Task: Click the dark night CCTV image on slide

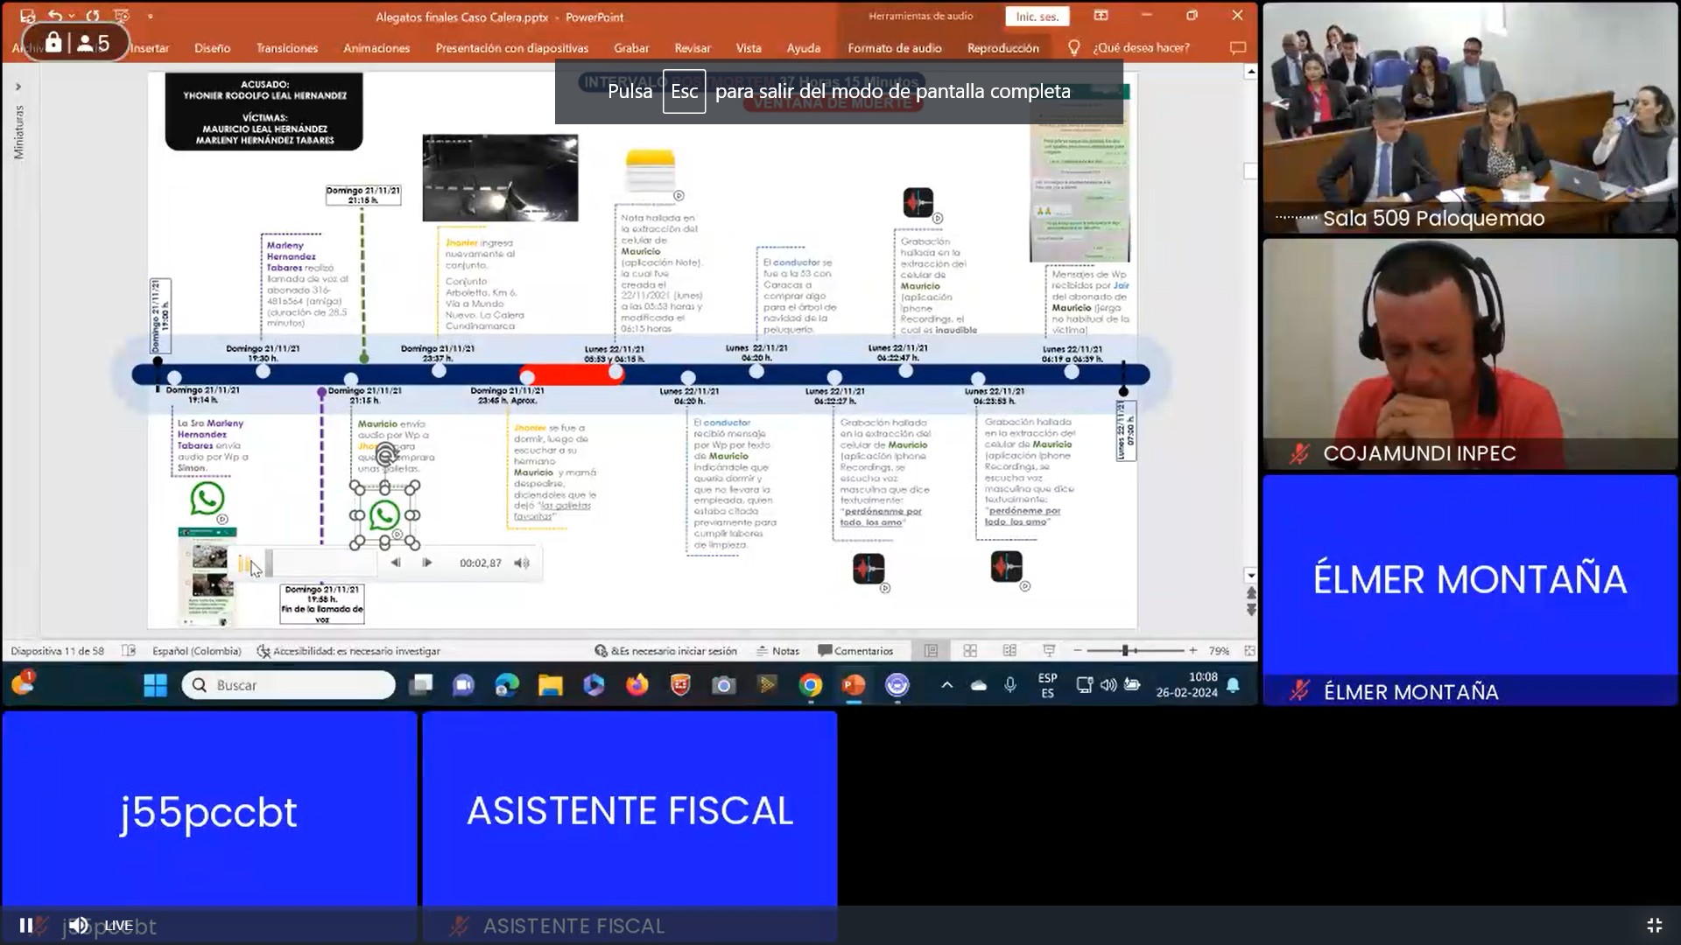Action: tap(500, 178)
